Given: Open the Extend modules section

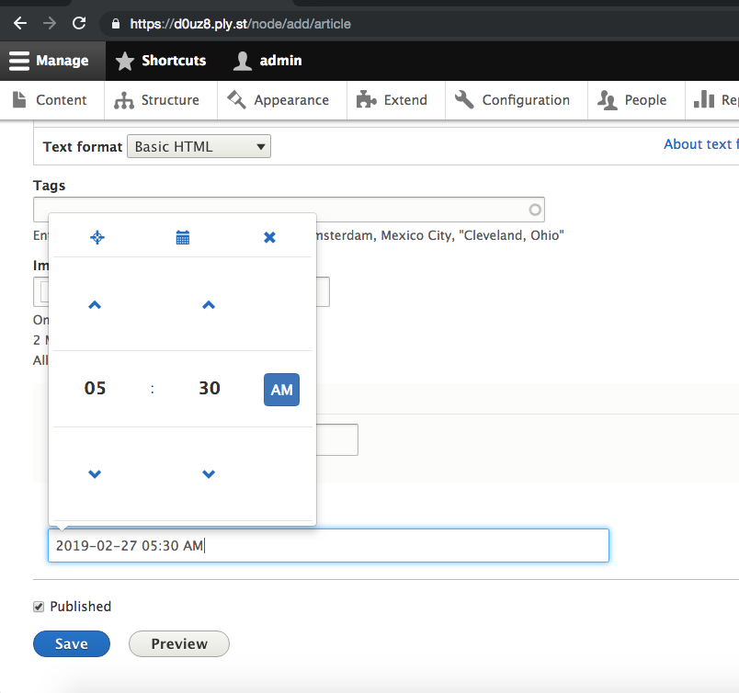Looking at the screenshot, I should click(x=392, y=100).
